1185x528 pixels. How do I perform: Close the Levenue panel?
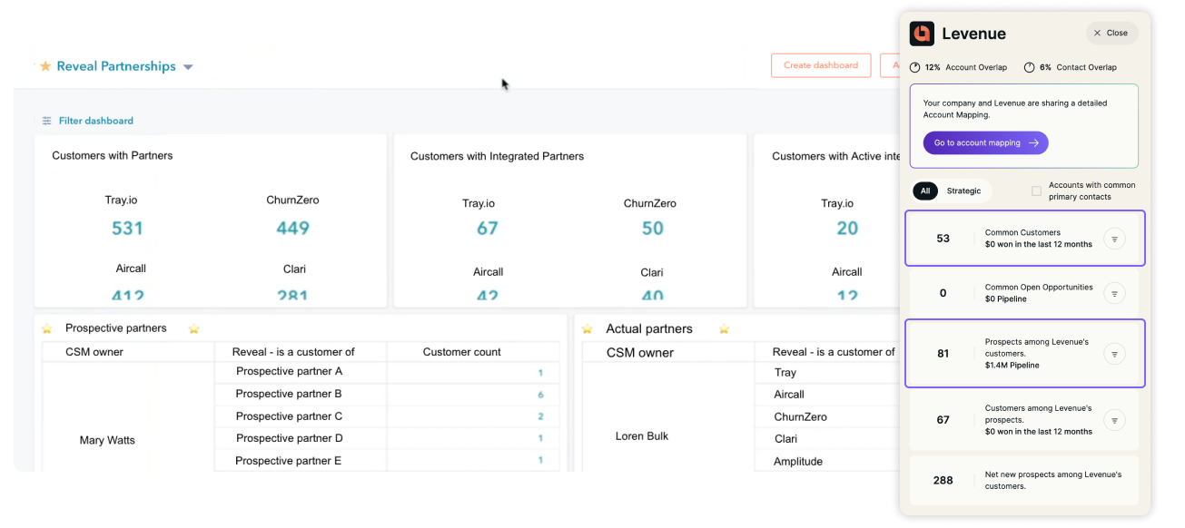pyautogui.click(x=1111, y=33)
